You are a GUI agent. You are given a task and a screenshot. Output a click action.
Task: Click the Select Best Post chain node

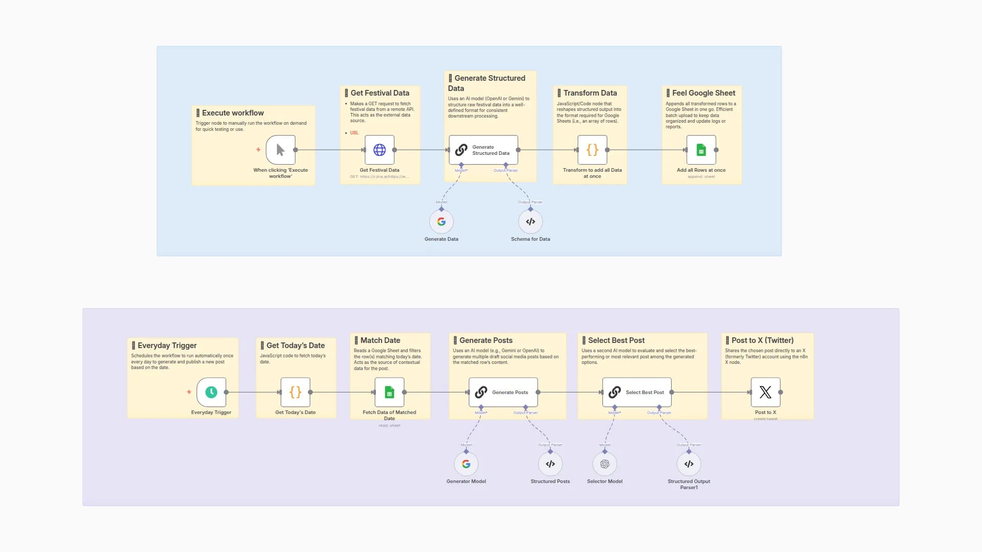(x=637, y=392)
